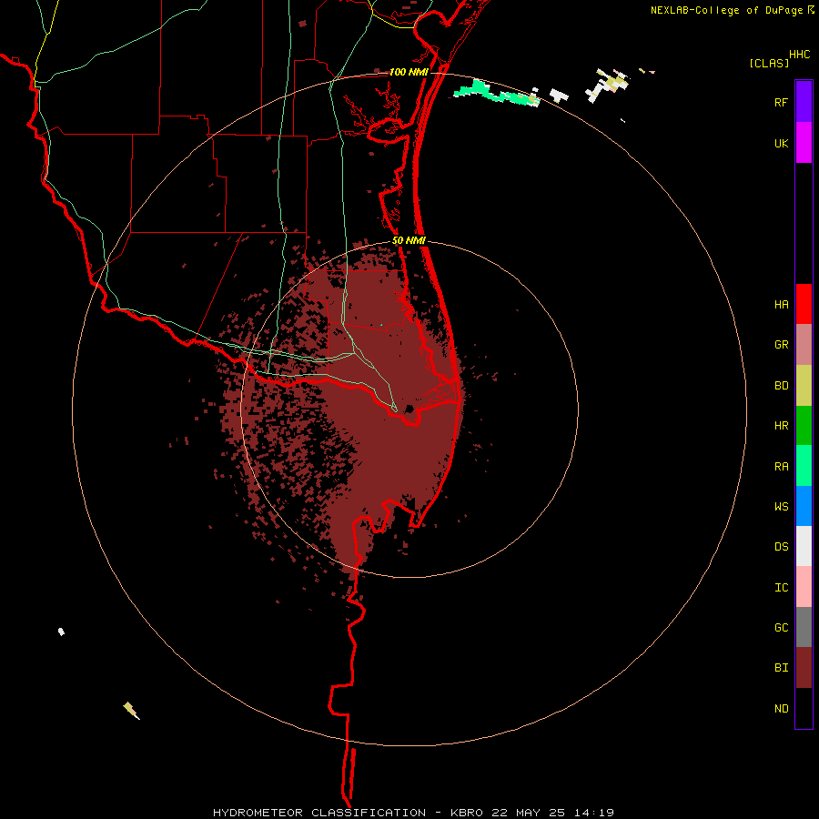Click the GR legend label

pyautogui.click(x=781, y=345)
